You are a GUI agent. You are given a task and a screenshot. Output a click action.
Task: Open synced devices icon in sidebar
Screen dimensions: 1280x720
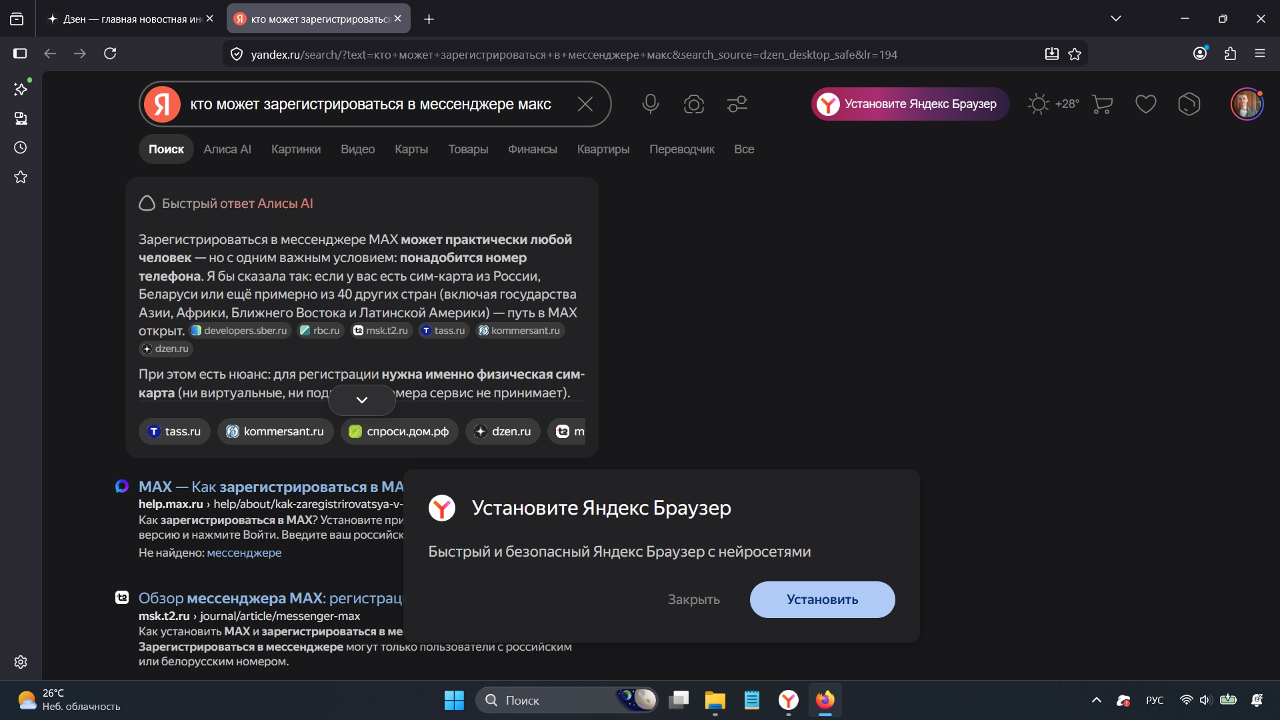[x=21, y=119]
